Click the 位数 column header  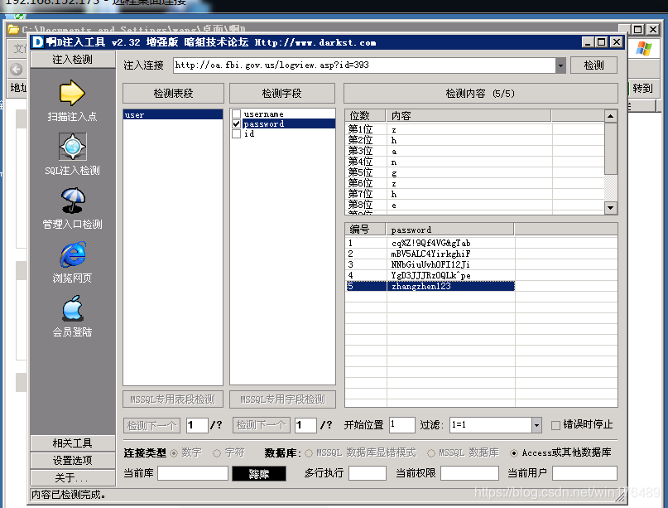coord(366,115)
